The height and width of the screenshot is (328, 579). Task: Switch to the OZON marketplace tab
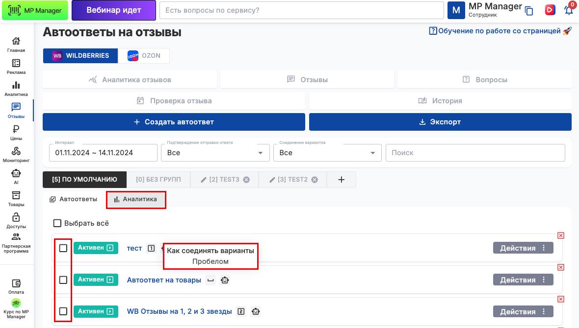click(x=144, y=56)
